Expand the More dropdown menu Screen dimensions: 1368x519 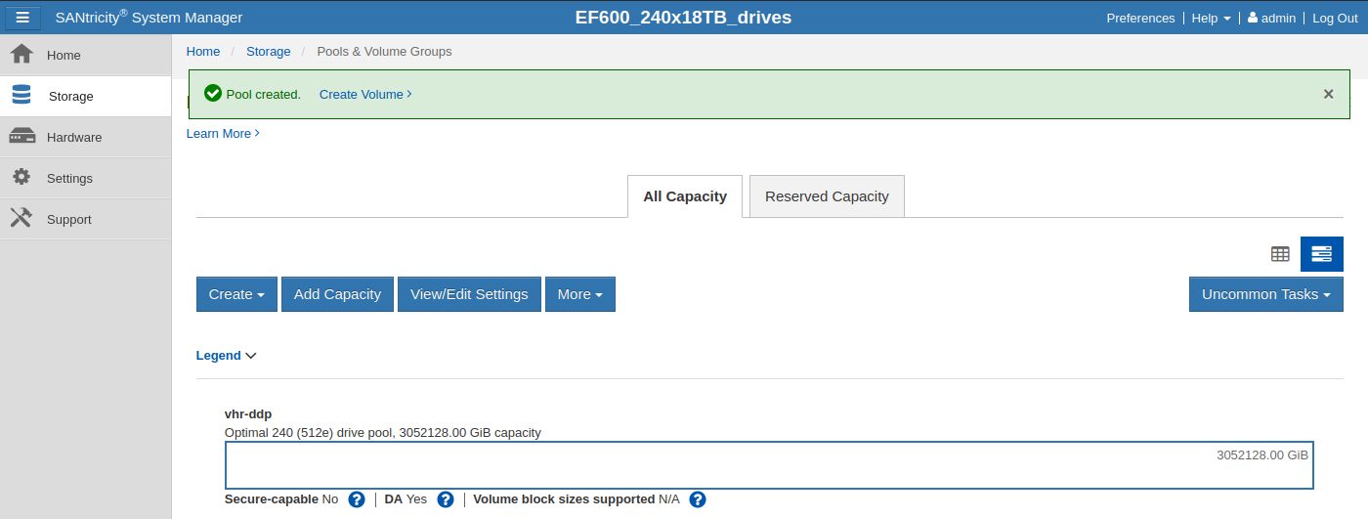[x=580, y=294]
